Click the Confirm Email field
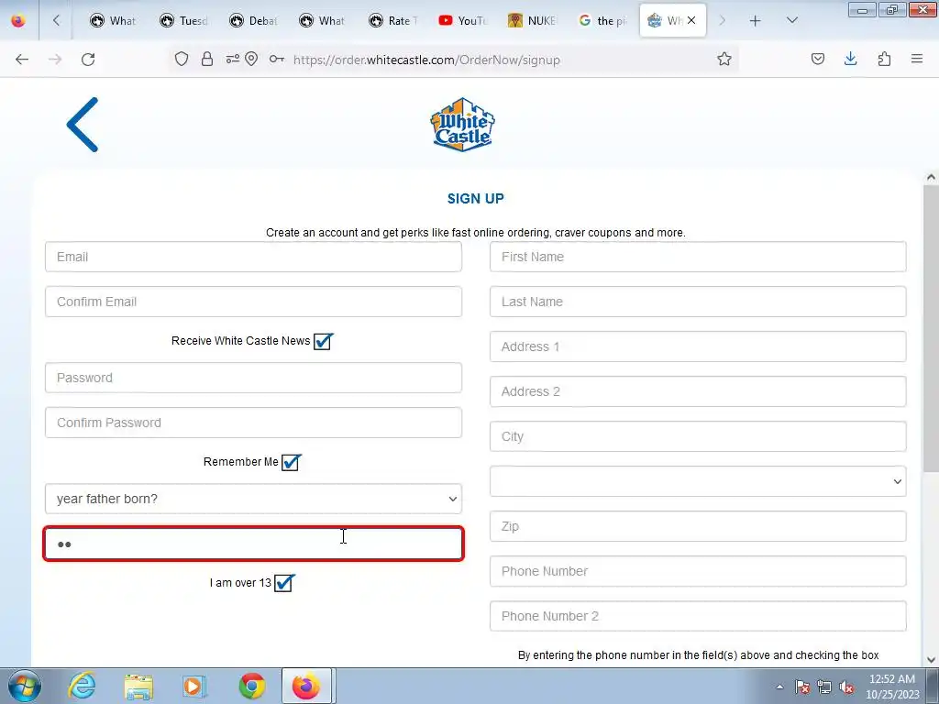The image size is (939, 704). pyautogui.click(x=253, y=302)
